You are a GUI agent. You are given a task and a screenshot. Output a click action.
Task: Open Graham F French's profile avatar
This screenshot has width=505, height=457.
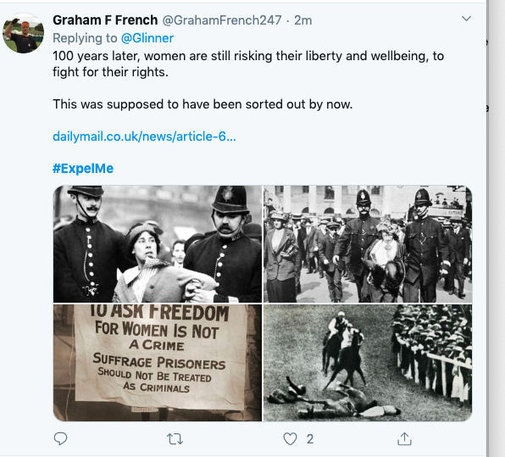[x=23, y=33]
